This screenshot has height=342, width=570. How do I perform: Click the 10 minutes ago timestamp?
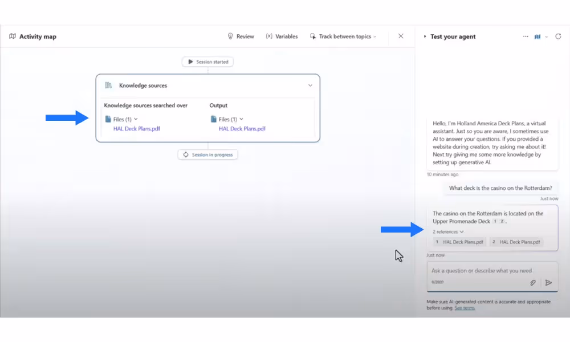[442, 174]
